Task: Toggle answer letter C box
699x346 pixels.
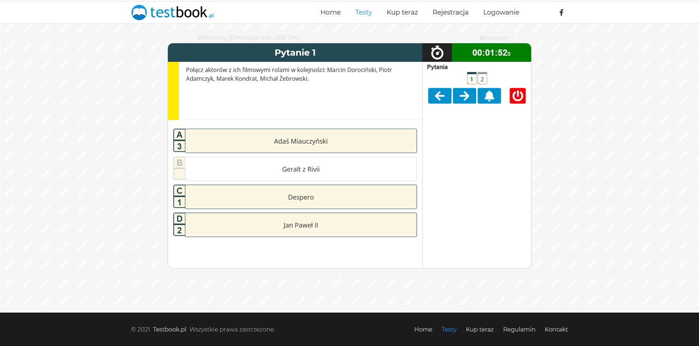Action: pyautogui.click(x=179, y=191)
